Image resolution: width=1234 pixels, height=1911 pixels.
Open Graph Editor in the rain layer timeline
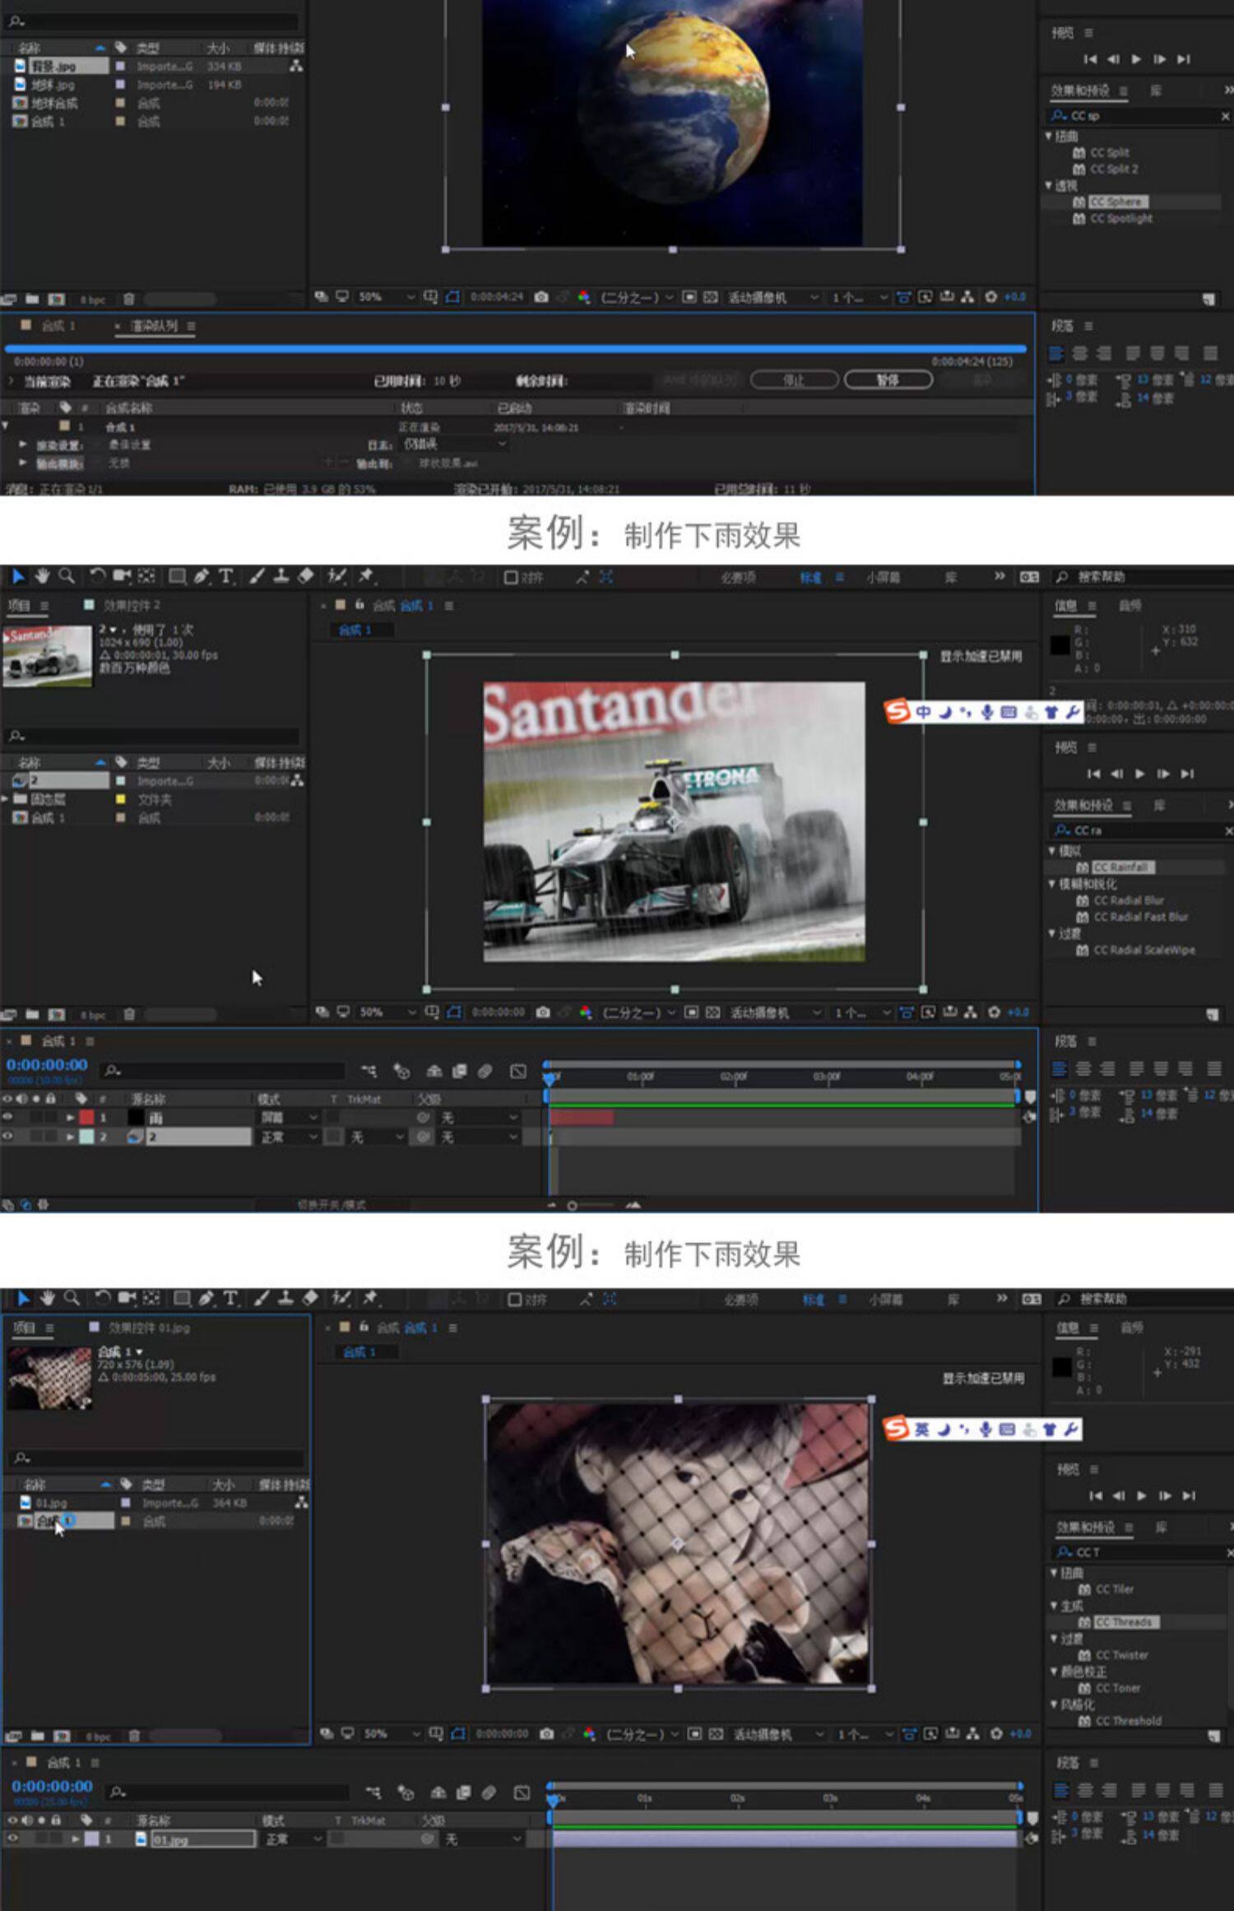(517, 1071)
